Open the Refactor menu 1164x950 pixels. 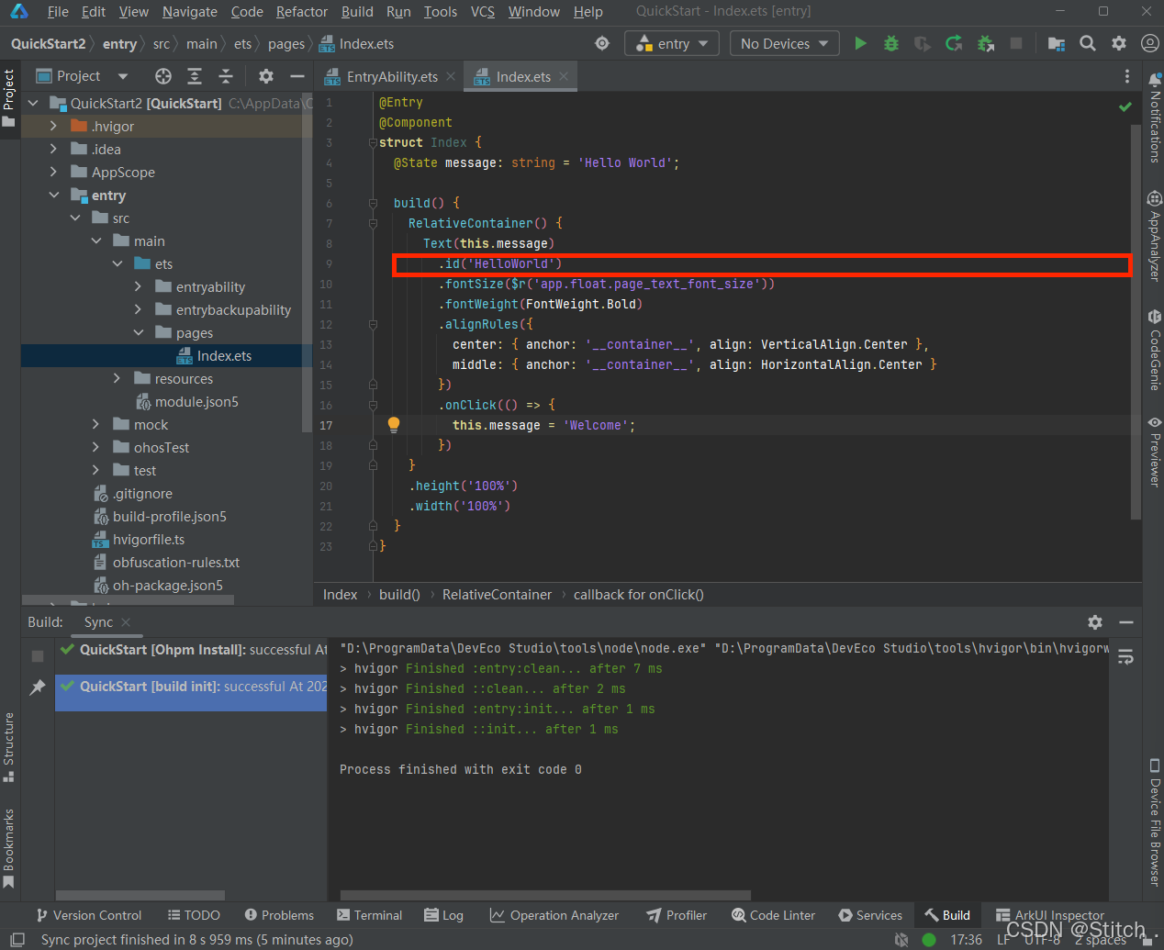301,12
